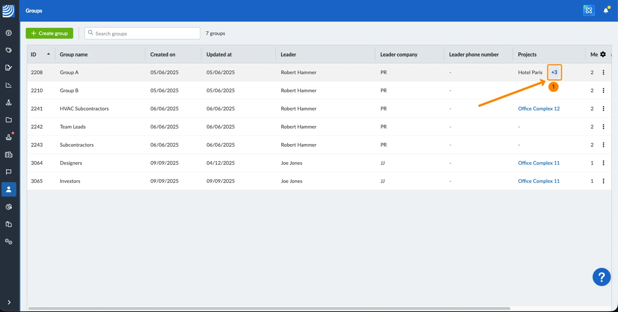Open Office Complex 11 link in Investors row
This screenshot has height=312, width=618.
[539, 181]
